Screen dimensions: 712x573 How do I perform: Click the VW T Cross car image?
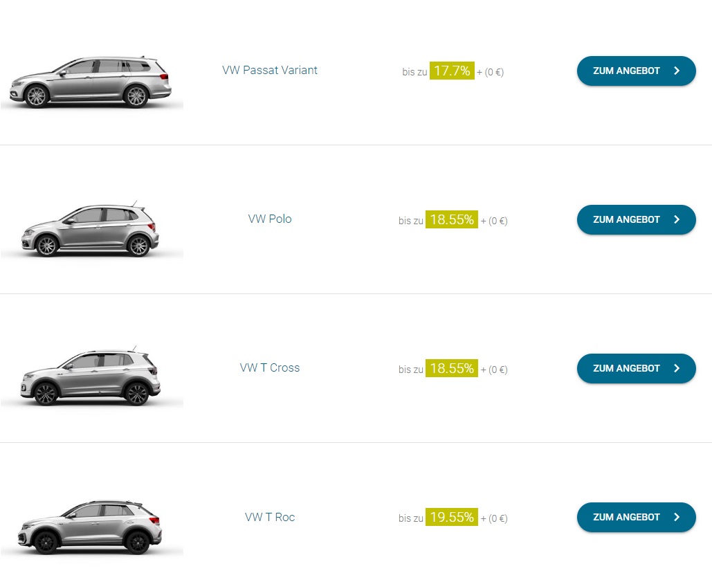[x=90, y=378]
